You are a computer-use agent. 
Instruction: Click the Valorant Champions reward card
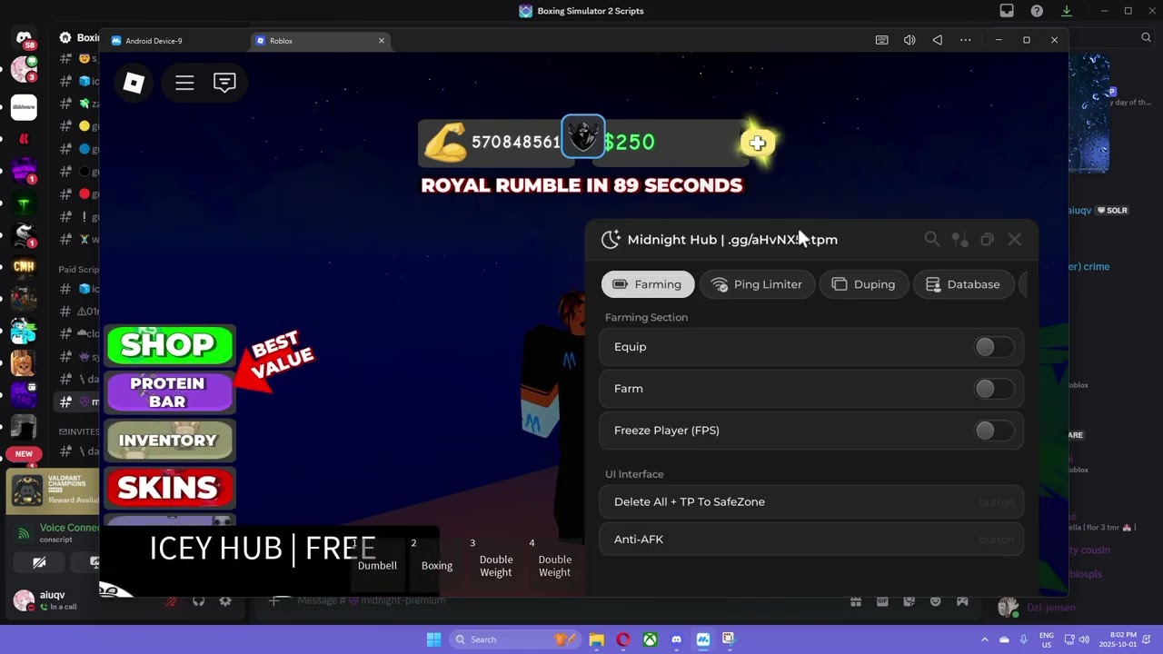53,490
